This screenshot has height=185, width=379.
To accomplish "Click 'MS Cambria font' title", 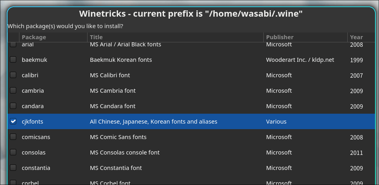I will point(112,91).
